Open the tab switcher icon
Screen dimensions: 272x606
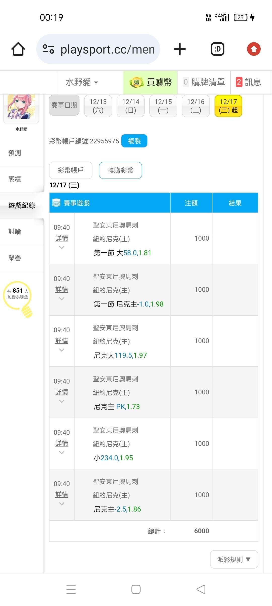(x=217, y=49)
